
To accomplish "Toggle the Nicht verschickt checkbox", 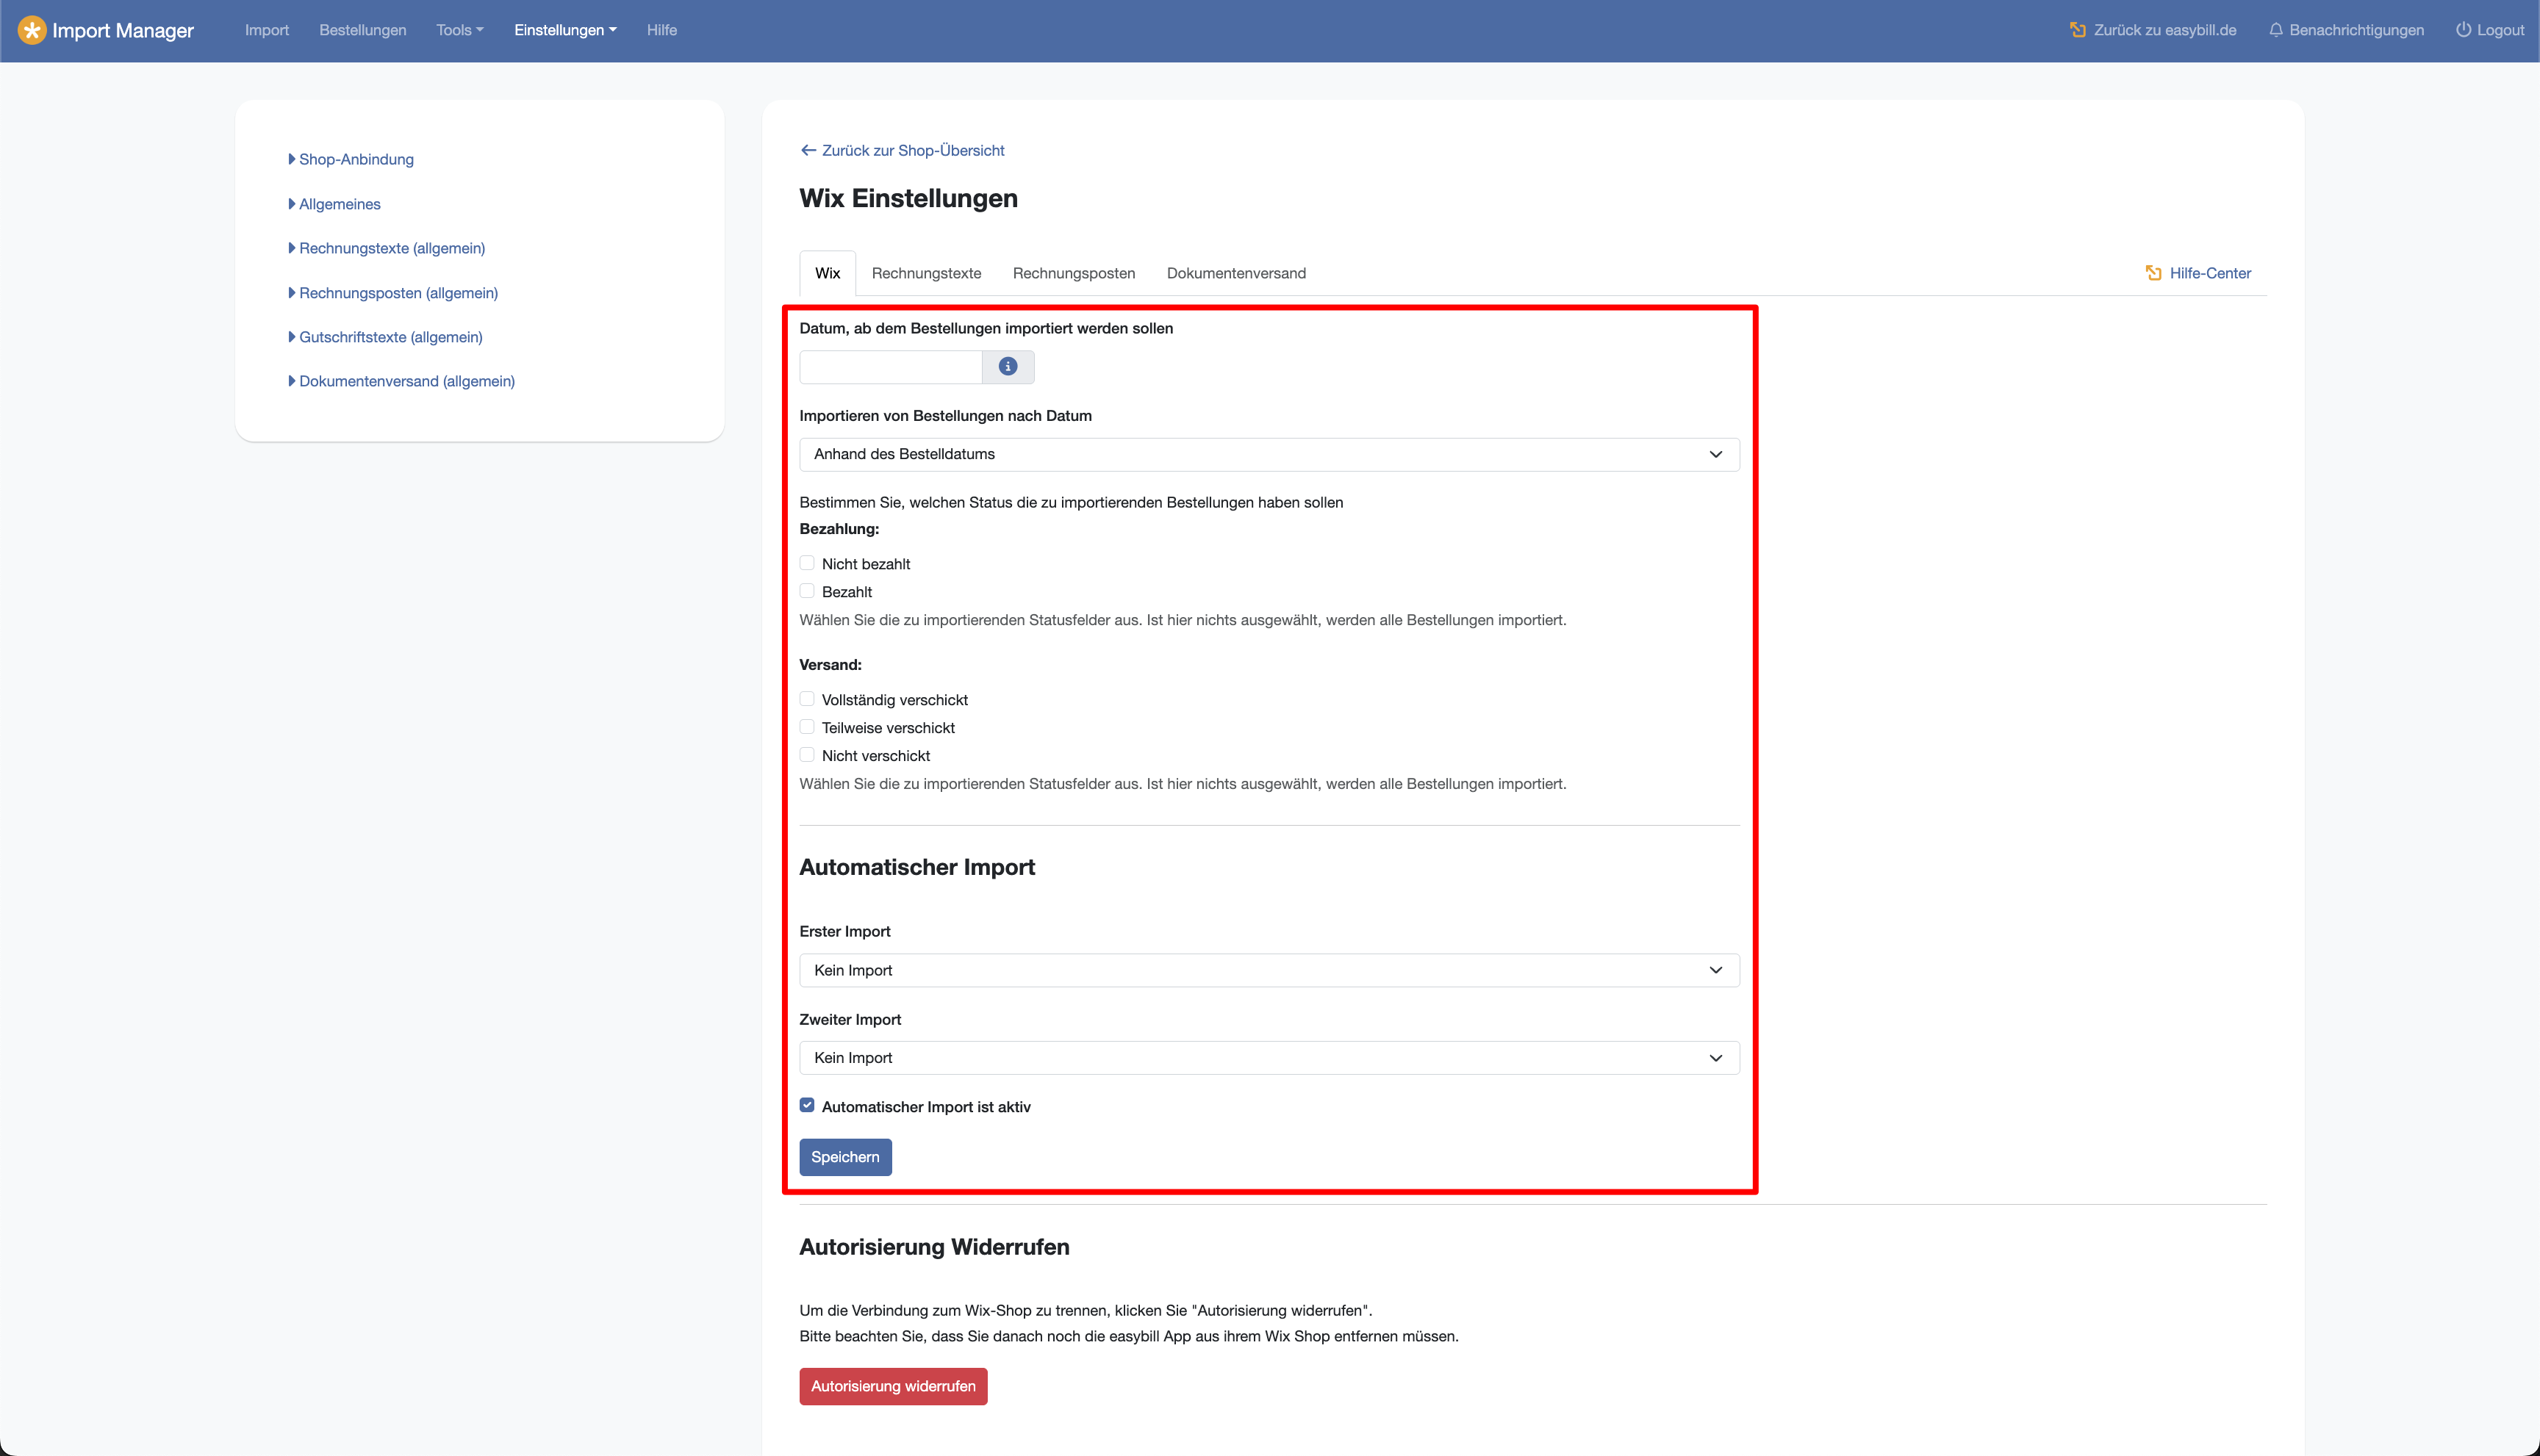I will click(807, 755).
